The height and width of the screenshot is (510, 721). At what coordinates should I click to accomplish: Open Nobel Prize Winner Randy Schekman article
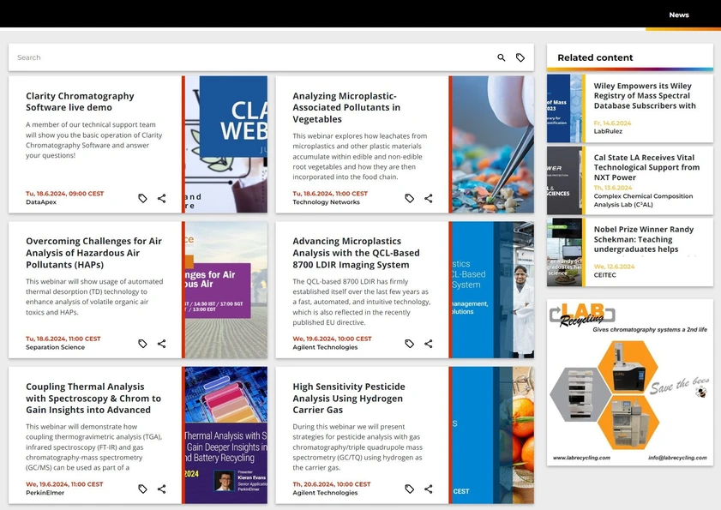[x=643, y=239]
